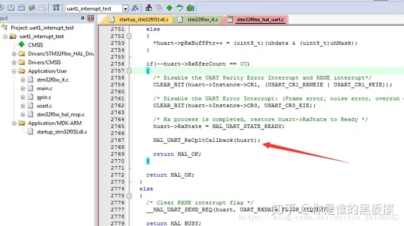Click line number 2757 in margin
The height and width of the screenshot is (226, 404).
[117, 71]
